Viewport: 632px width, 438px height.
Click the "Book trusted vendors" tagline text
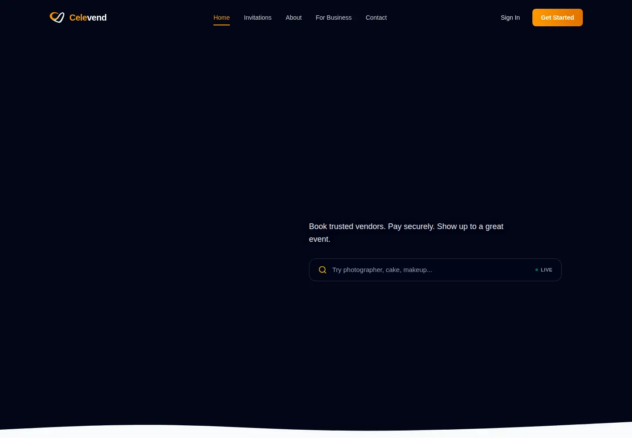[x=406, y=233]
